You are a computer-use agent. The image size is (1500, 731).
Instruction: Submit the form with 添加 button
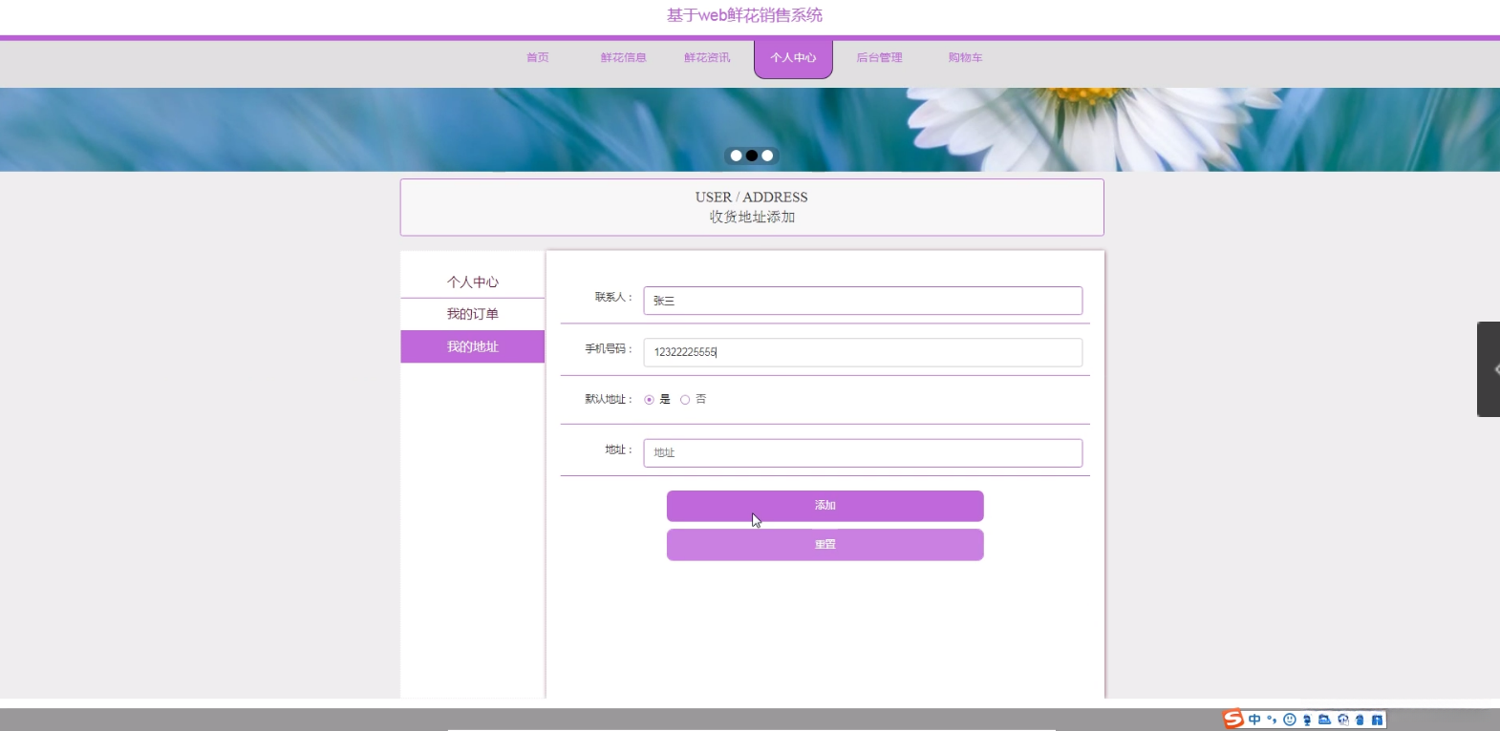[x=825, y=506]
